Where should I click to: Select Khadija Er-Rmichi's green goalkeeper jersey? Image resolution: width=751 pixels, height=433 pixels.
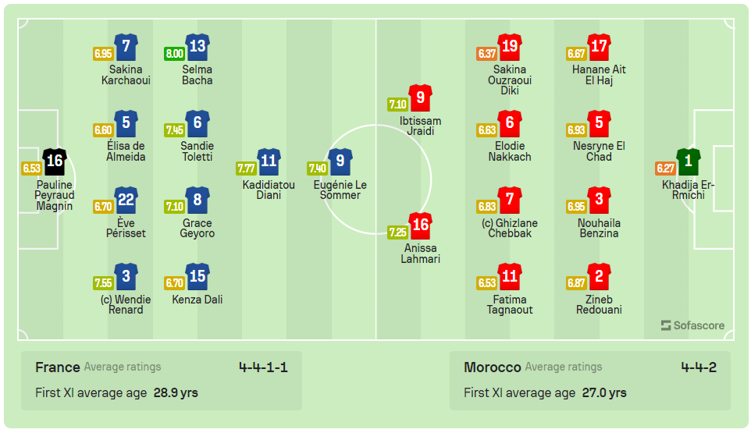point(689,161)
